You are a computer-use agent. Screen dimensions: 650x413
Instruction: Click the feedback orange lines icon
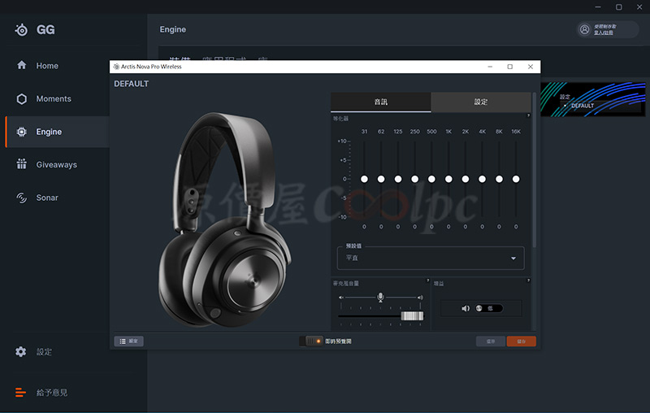pyautogui.click(x=20, y=392)
